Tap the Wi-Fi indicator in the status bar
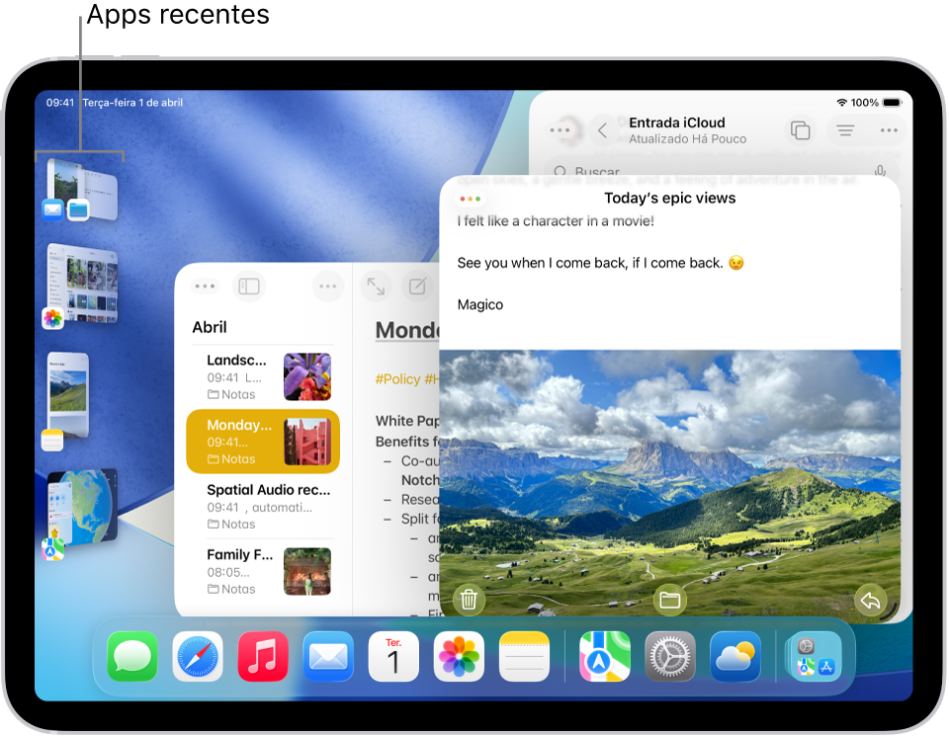The width and height of the screenshot is (949, 736). [843, 101]
